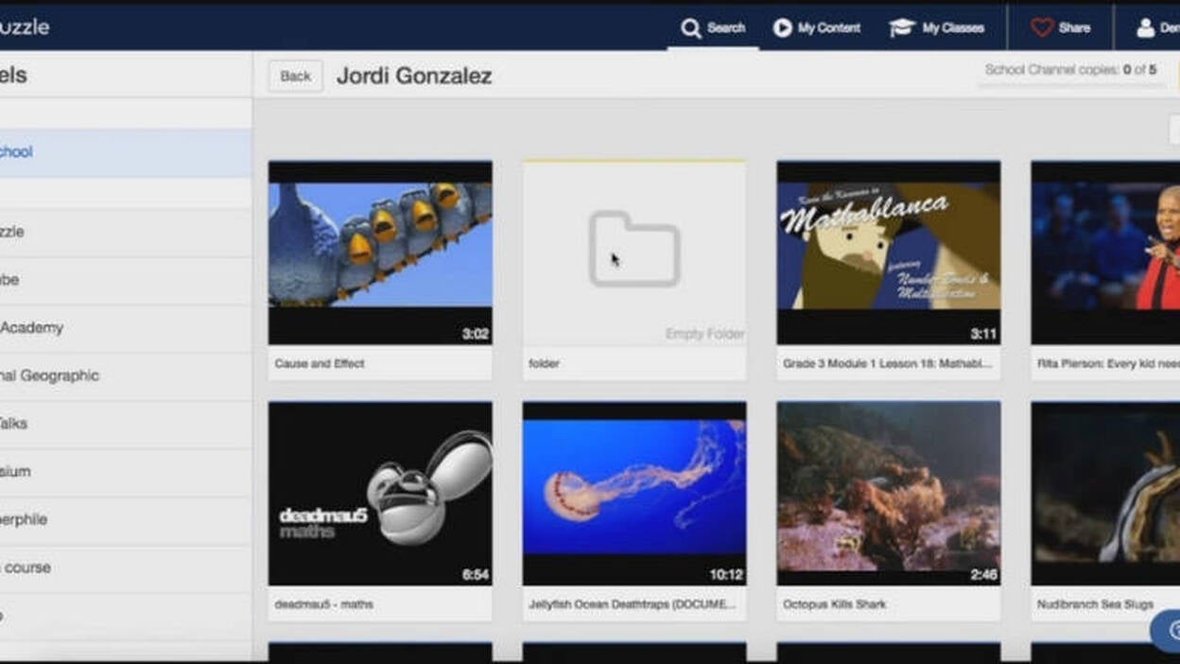The height and width of the screenshot is (664, 1180).
Task: Click the My Content play icon
Action: pos(782,28)
